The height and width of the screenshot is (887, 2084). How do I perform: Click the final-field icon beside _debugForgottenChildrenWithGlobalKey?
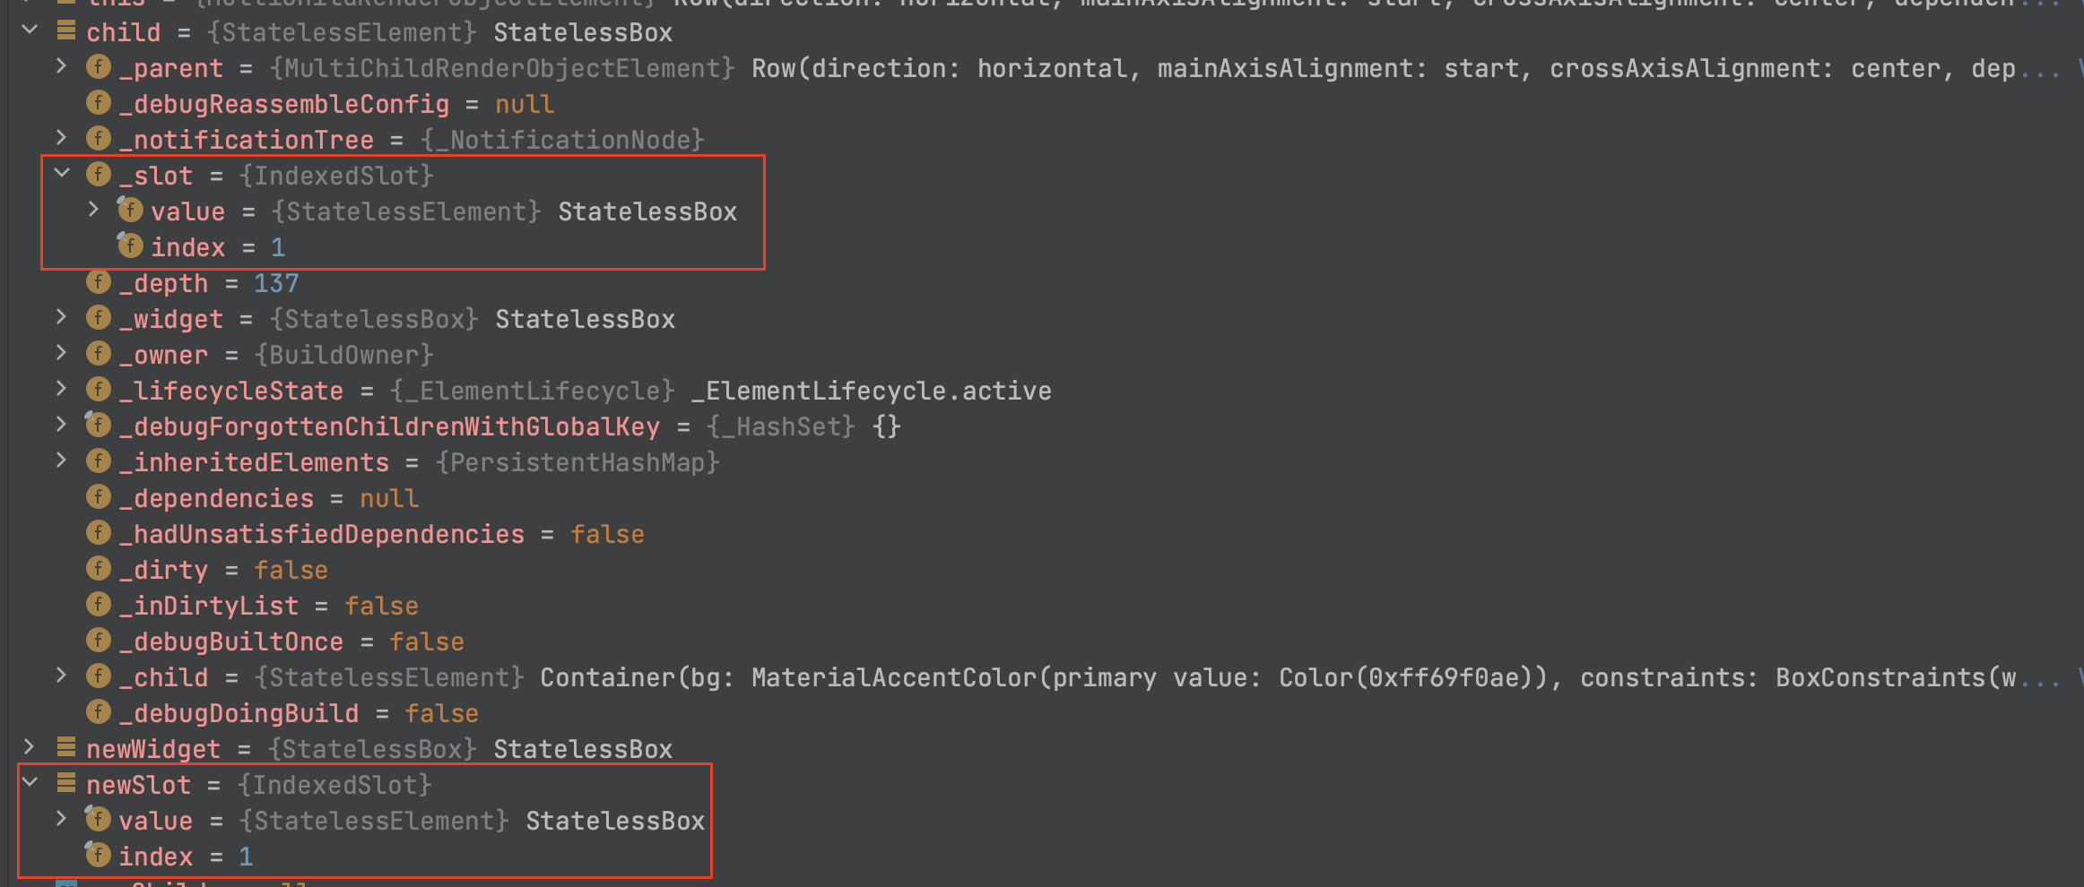click(x=98, y=425)
